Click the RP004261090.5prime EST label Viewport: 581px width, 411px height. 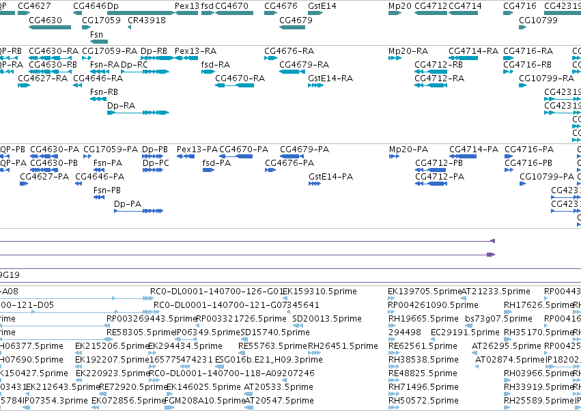point(433,305)
